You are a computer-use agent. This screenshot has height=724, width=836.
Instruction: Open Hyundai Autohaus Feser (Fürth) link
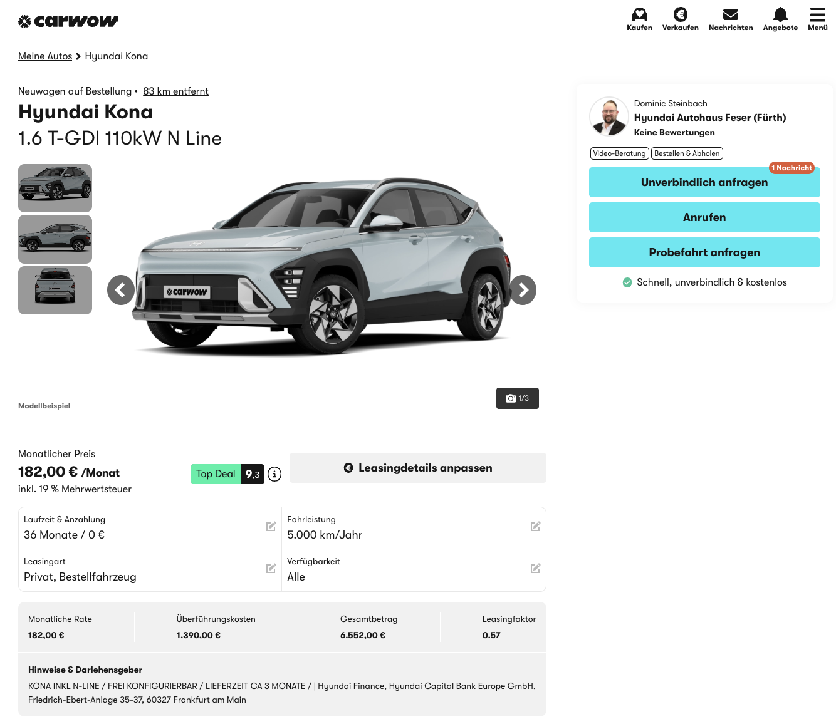[709, 118]
